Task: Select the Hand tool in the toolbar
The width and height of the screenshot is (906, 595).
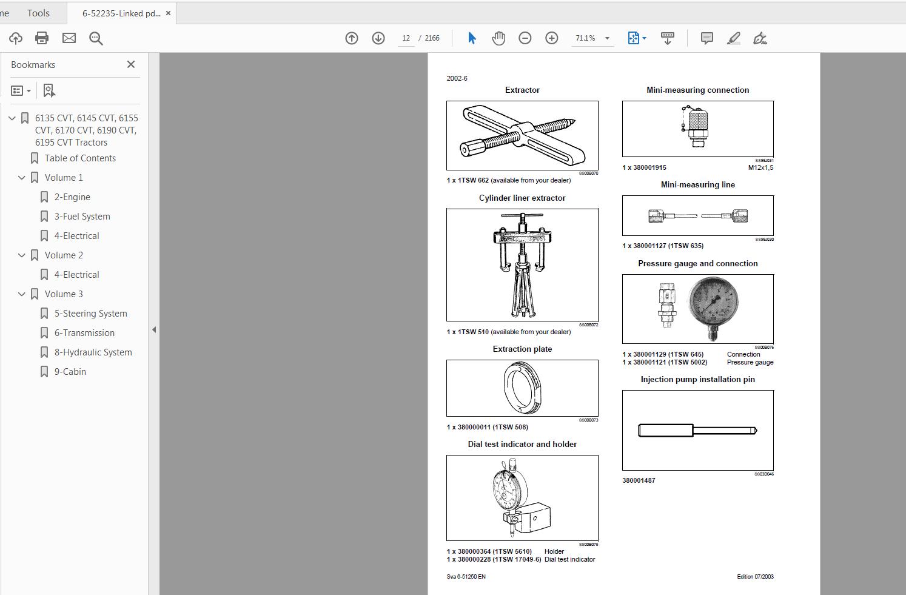Action: [498, 38]
